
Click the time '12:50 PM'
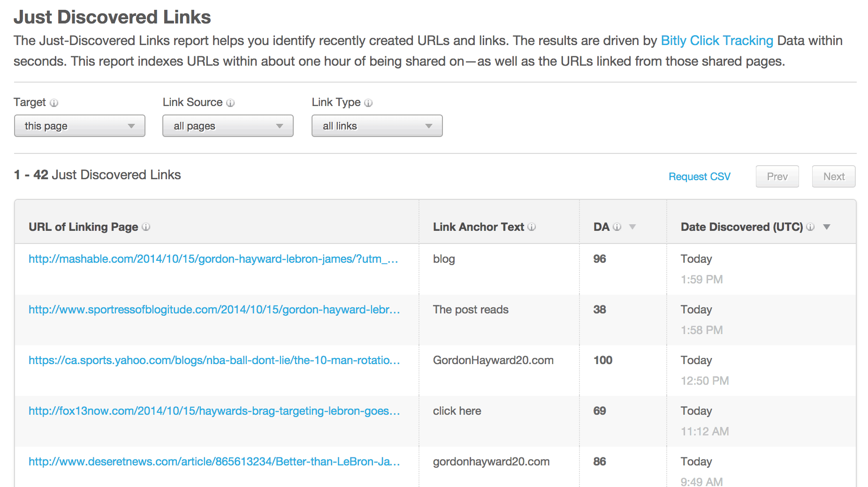coord(705,381)
